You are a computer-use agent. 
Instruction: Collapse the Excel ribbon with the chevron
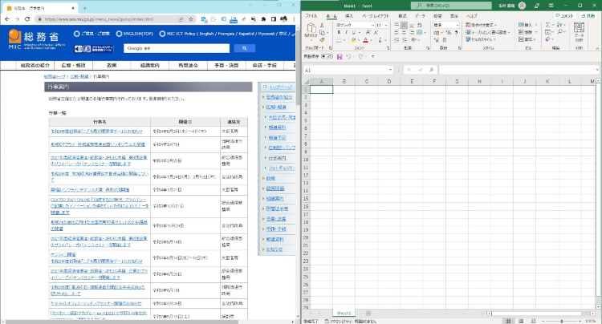pyautogui.click(x=597, y=48)
